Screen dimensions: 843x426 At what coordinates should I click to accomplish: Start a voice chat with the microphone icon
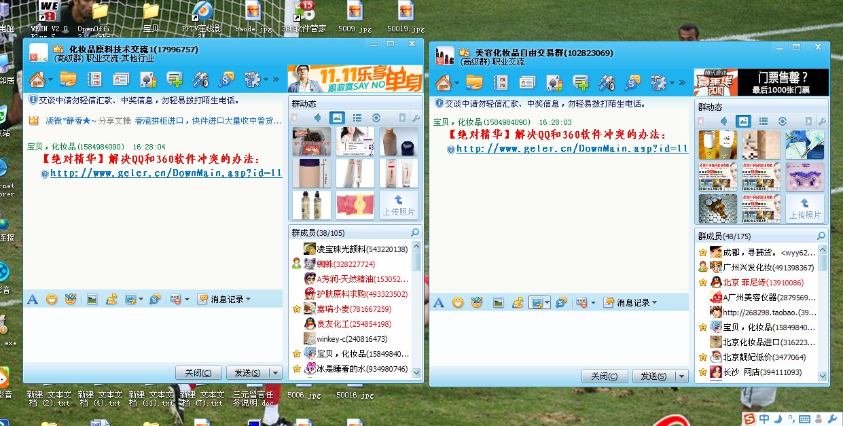200,79
